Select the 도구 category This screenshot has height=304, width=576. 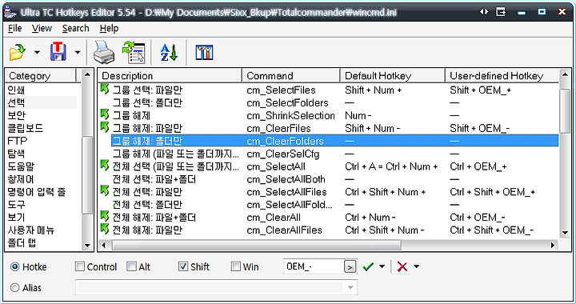(17, 205)
